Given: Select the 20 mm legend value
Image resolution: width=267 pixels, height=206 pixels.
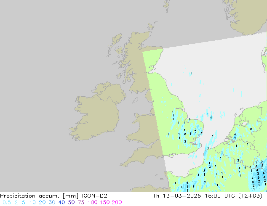Looking at the screenshot, I should pos(42,203).
